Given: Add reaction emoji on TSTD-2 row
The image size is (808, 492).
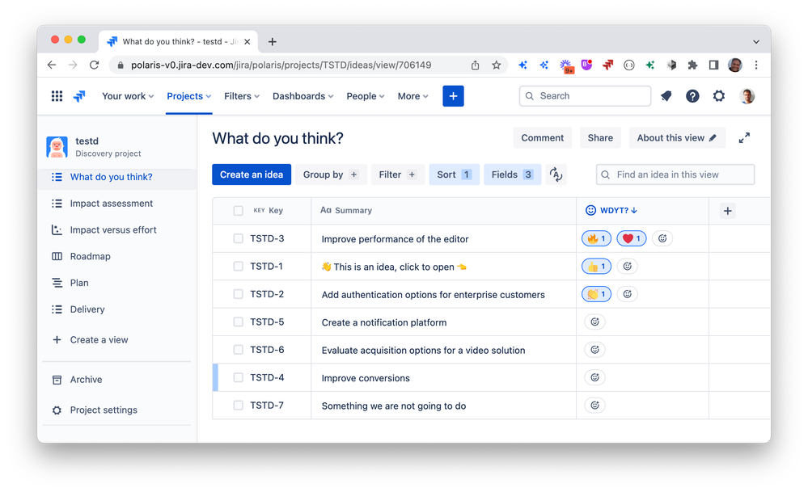Looking at the screenshot, I should pyautogui.click(x=627, y=294).
